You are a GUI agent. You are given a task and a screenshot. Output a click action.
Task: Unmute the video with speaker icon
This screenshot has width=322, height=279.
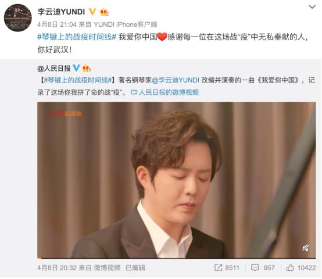pos(306,248)
